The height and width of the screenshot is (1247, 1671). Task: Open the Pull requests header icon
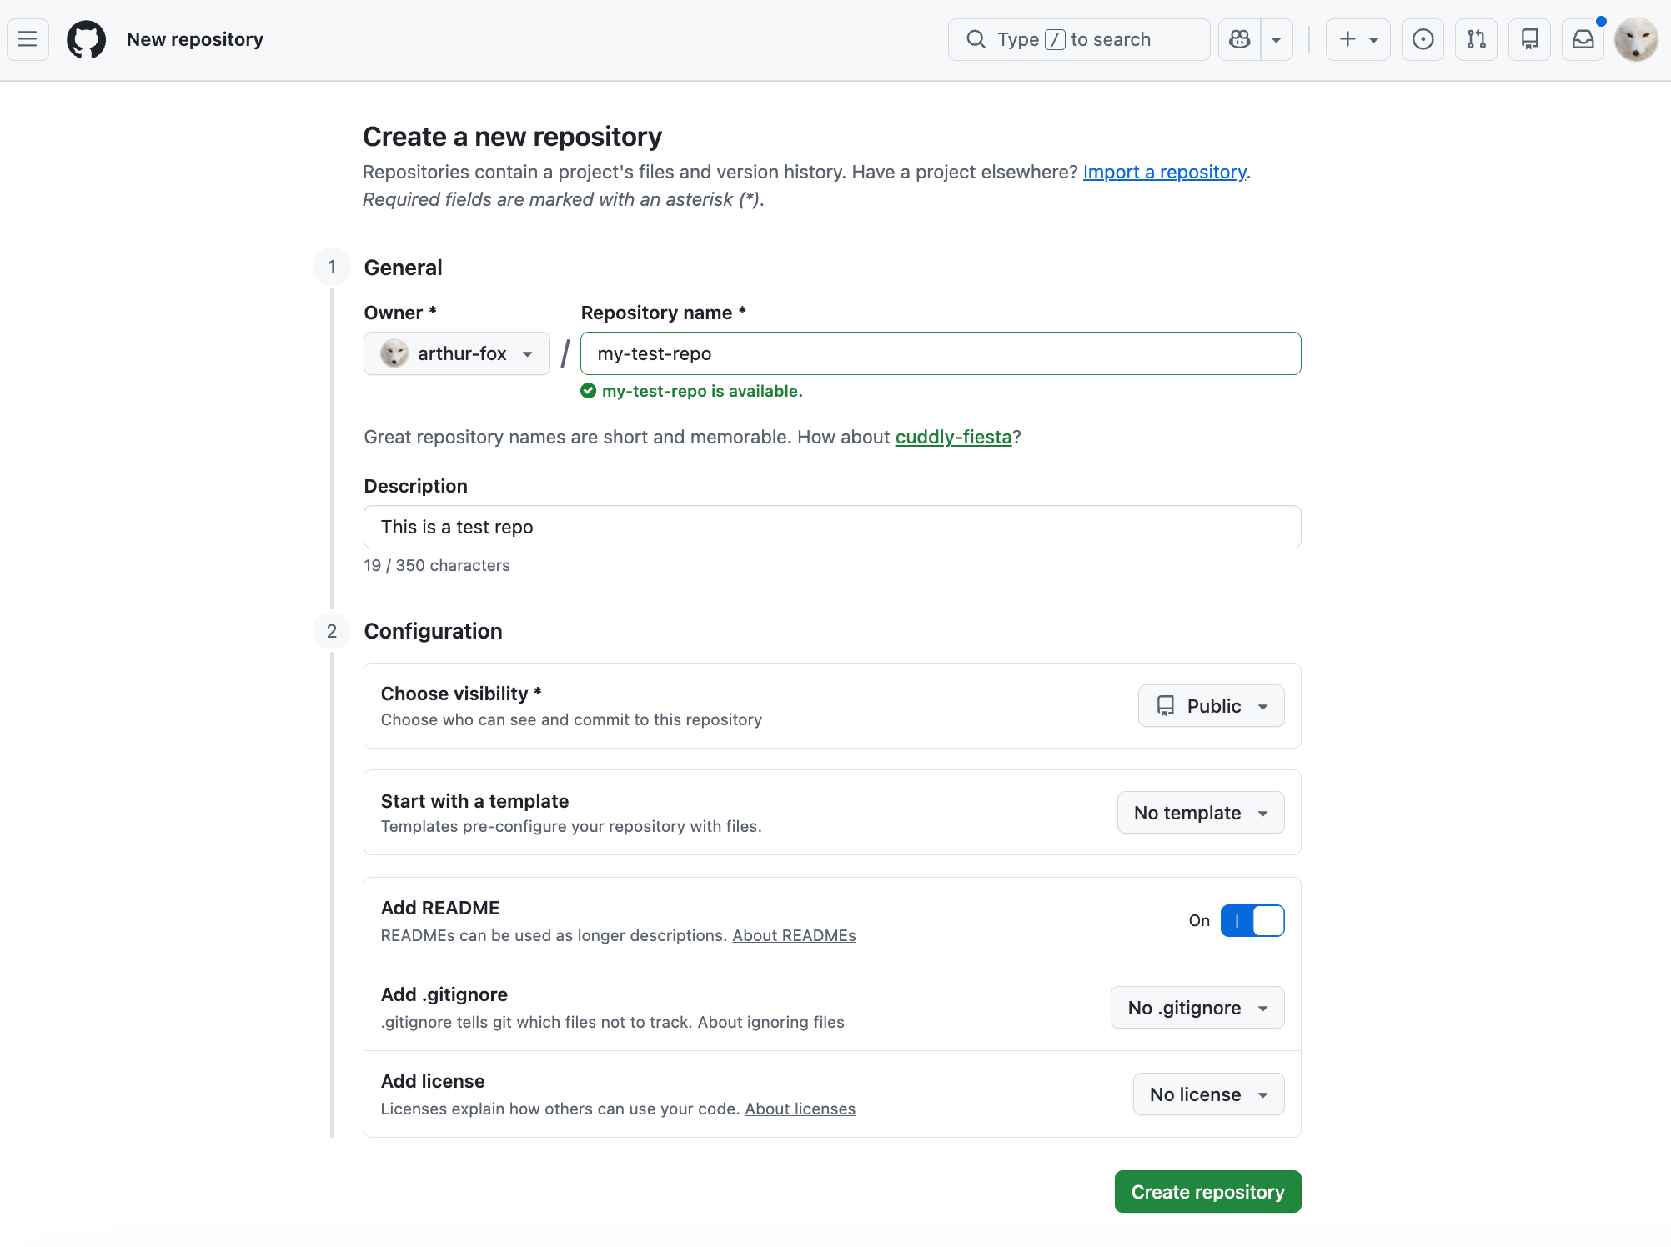click(x=1476, y=39)
